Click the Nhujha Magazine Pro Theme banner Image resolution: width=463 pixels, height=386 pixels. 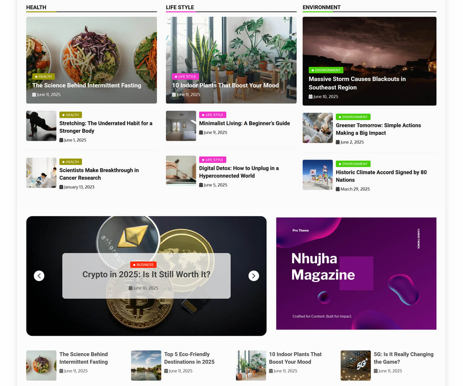(356, 273)
